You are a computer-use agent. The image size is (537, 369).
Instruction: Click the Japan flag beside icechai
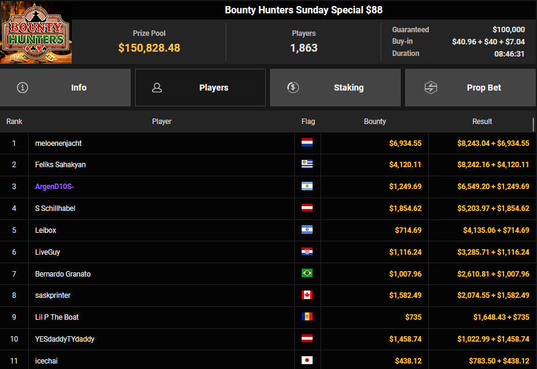tap(307, 360)
